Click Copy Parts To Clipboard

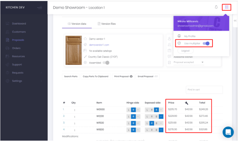(x=96, y=77)
